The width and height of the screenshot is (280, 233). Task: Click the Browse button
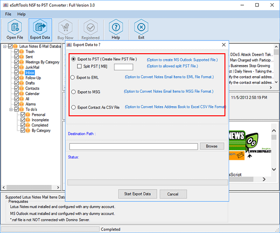point(212,146)
